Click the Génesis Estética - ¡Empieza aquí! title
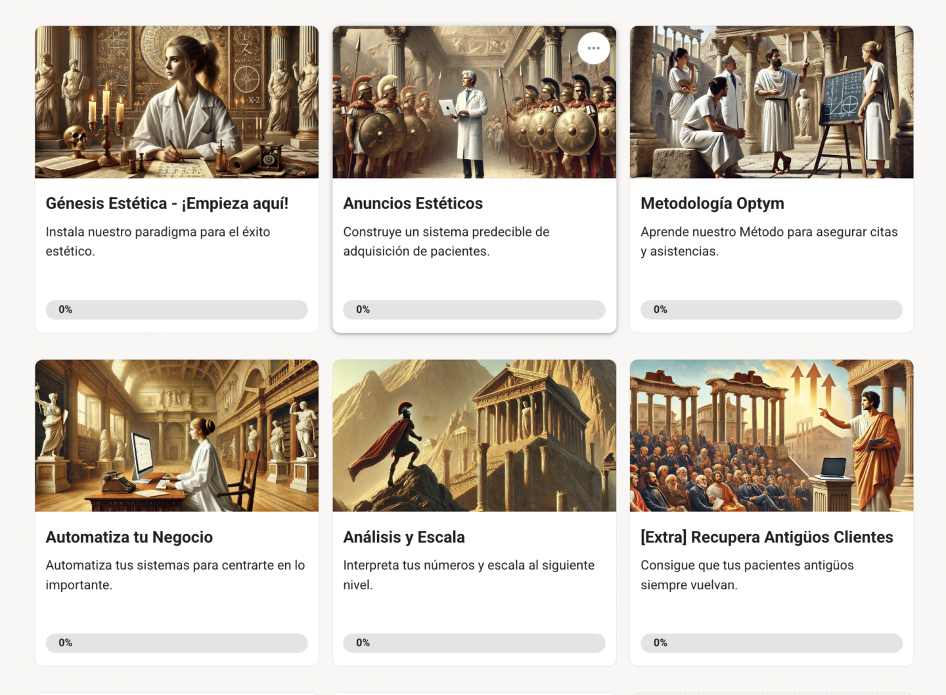 (x=167, y=204)
